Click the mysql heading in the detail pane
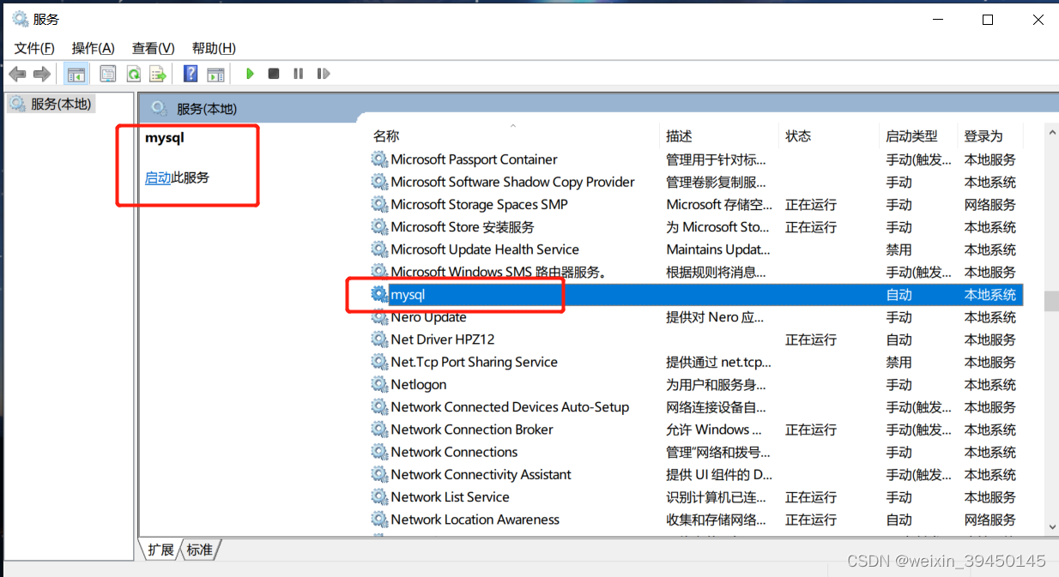Viewport: 1059px width, 577px height. click(165, 137)
